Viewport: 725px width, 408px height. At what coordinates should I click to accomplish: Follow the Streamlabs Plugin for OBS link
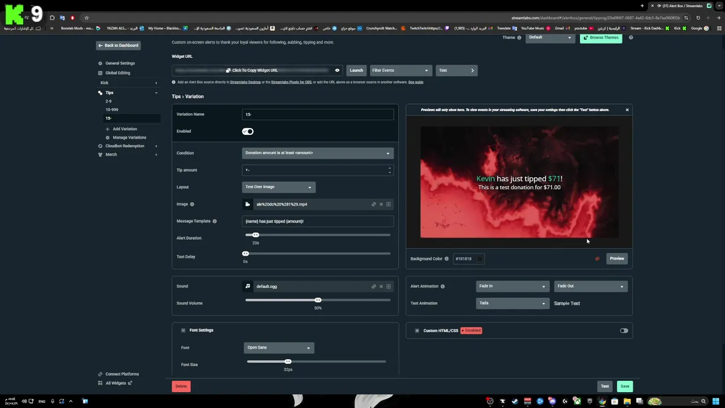[x=291, y=82]
